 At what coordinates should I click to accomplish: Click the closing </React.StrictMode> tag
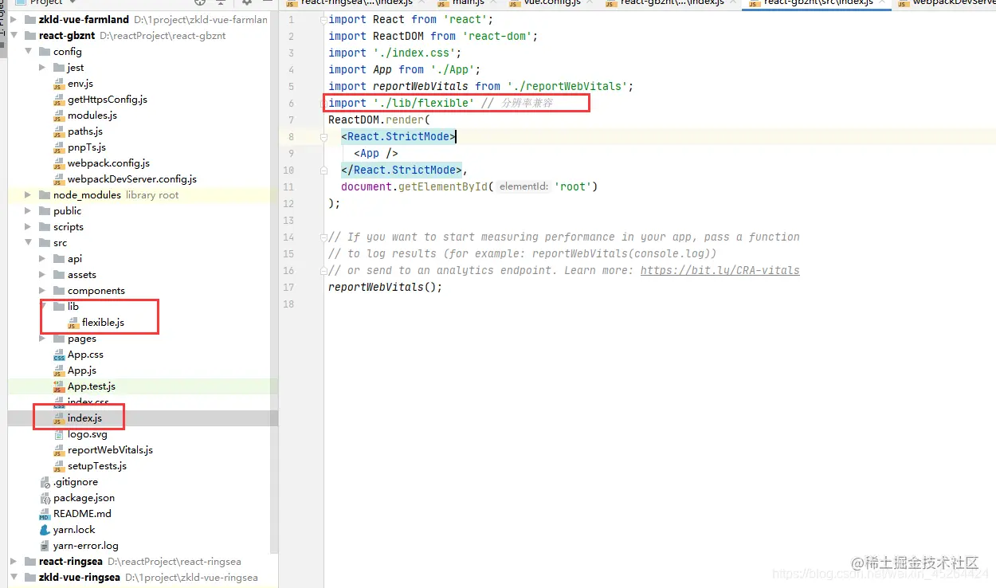[x=402, y=170]
